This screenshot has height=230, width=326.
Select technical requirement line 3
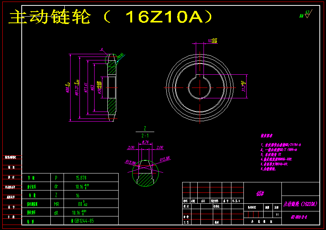[271, 154]
